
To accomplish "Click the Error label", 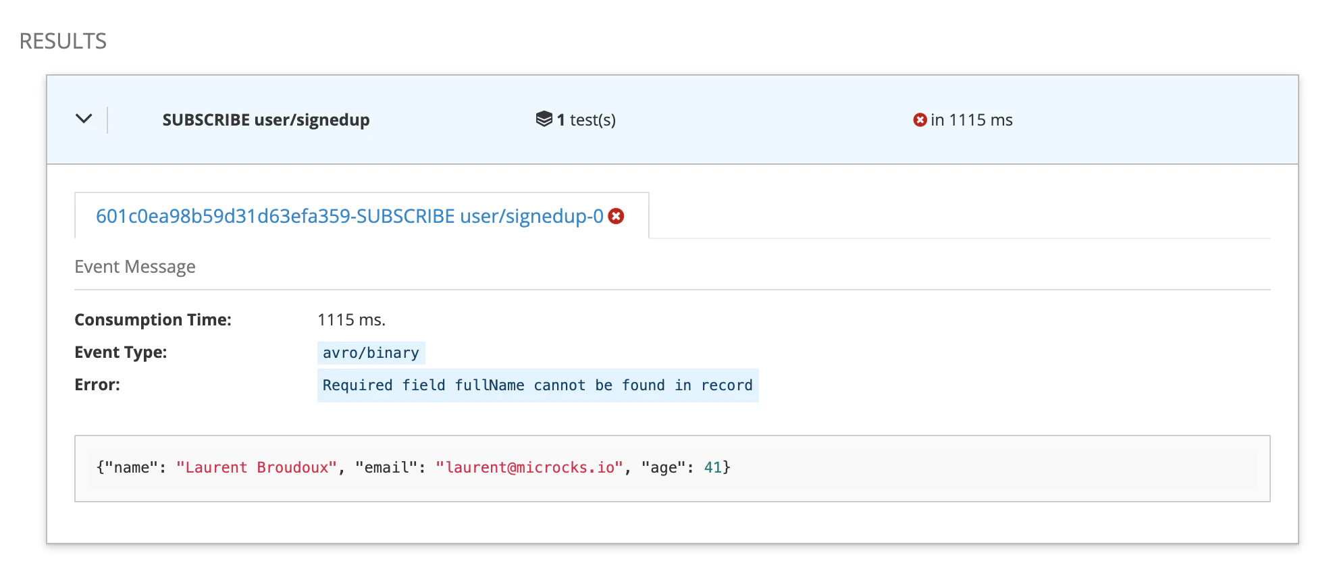I will click(x=97, y=385).
